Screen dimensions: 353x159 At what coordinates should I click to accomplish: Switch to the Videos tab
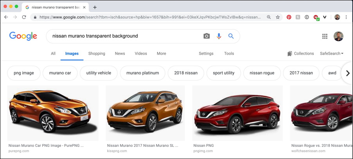click(x=141, y=54)
